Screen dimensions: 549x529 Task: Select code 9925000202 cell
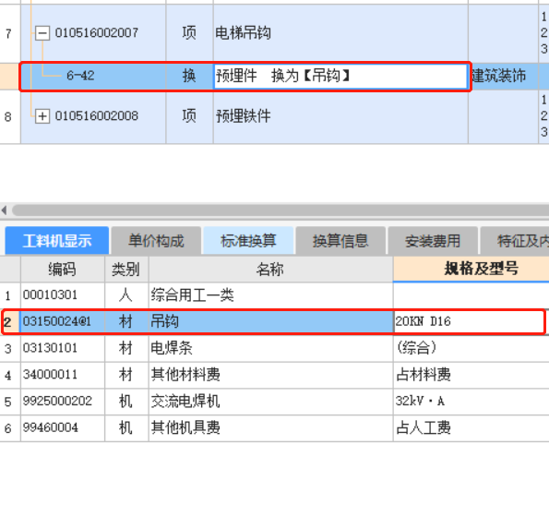coord(63,402)
